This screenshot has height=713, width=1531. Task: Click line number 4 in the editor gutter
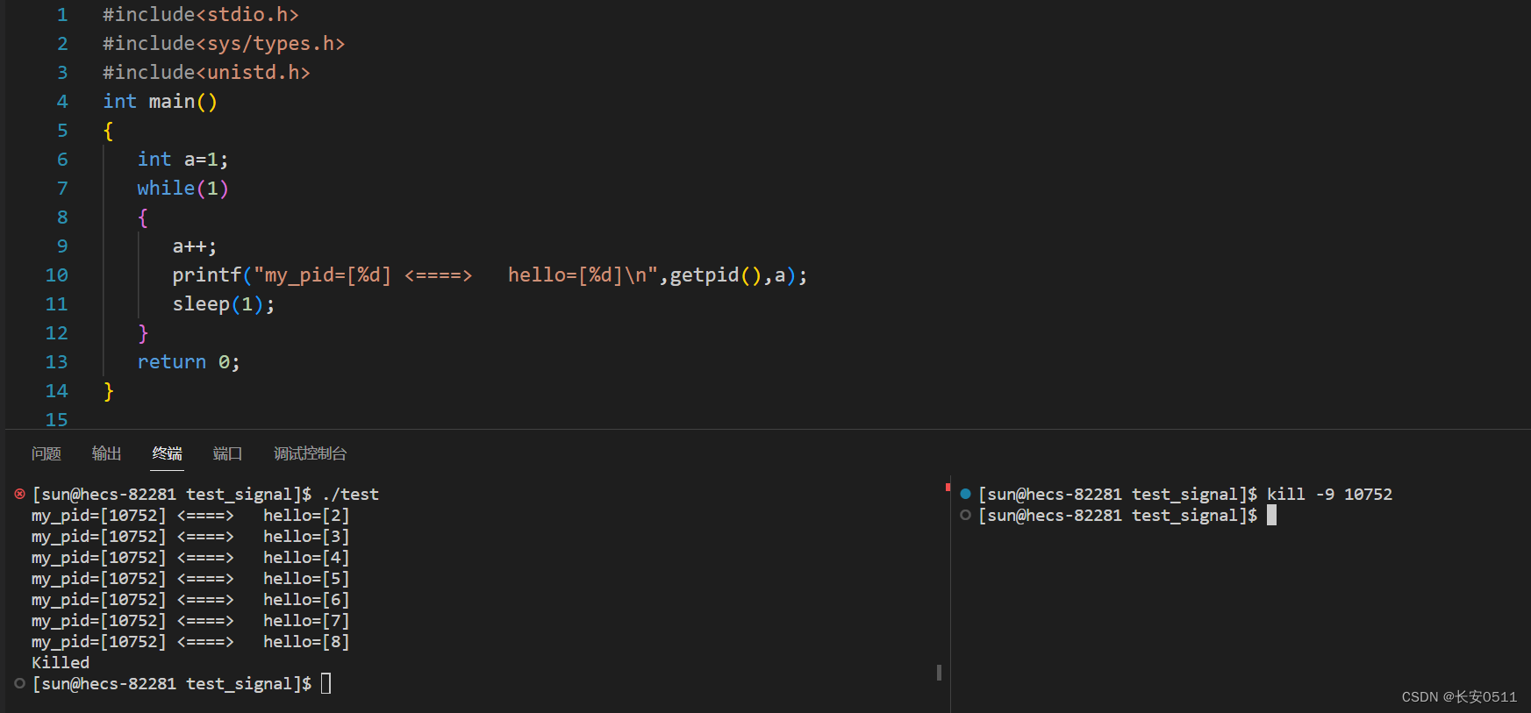[62, 102]
